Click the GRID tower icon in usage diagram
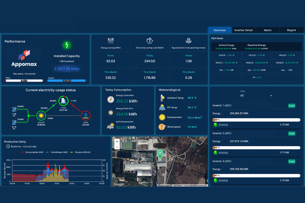 [x=85, y=115]
